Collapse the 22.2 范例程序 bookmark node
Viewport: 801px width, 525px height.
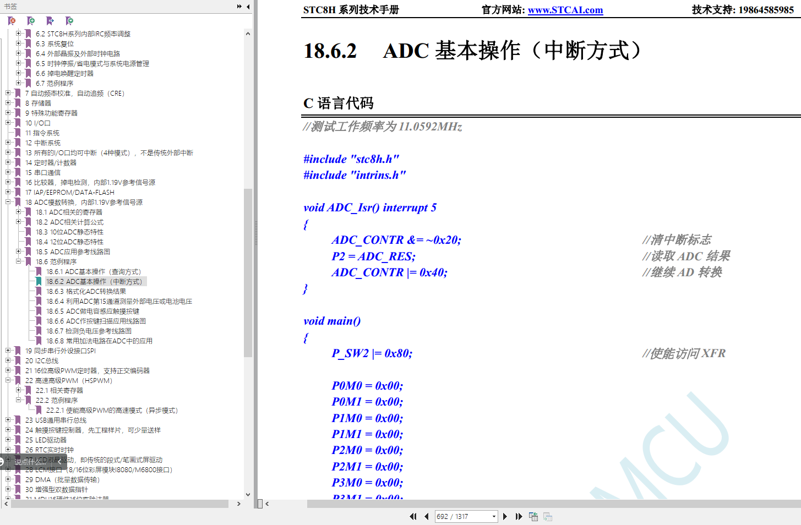pos(19,400)
